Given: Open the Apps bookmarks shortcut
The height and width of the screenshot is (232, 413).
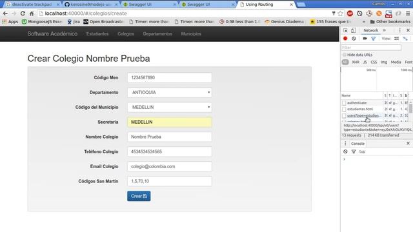Looking at the screenshot, I should click(10, 21).
